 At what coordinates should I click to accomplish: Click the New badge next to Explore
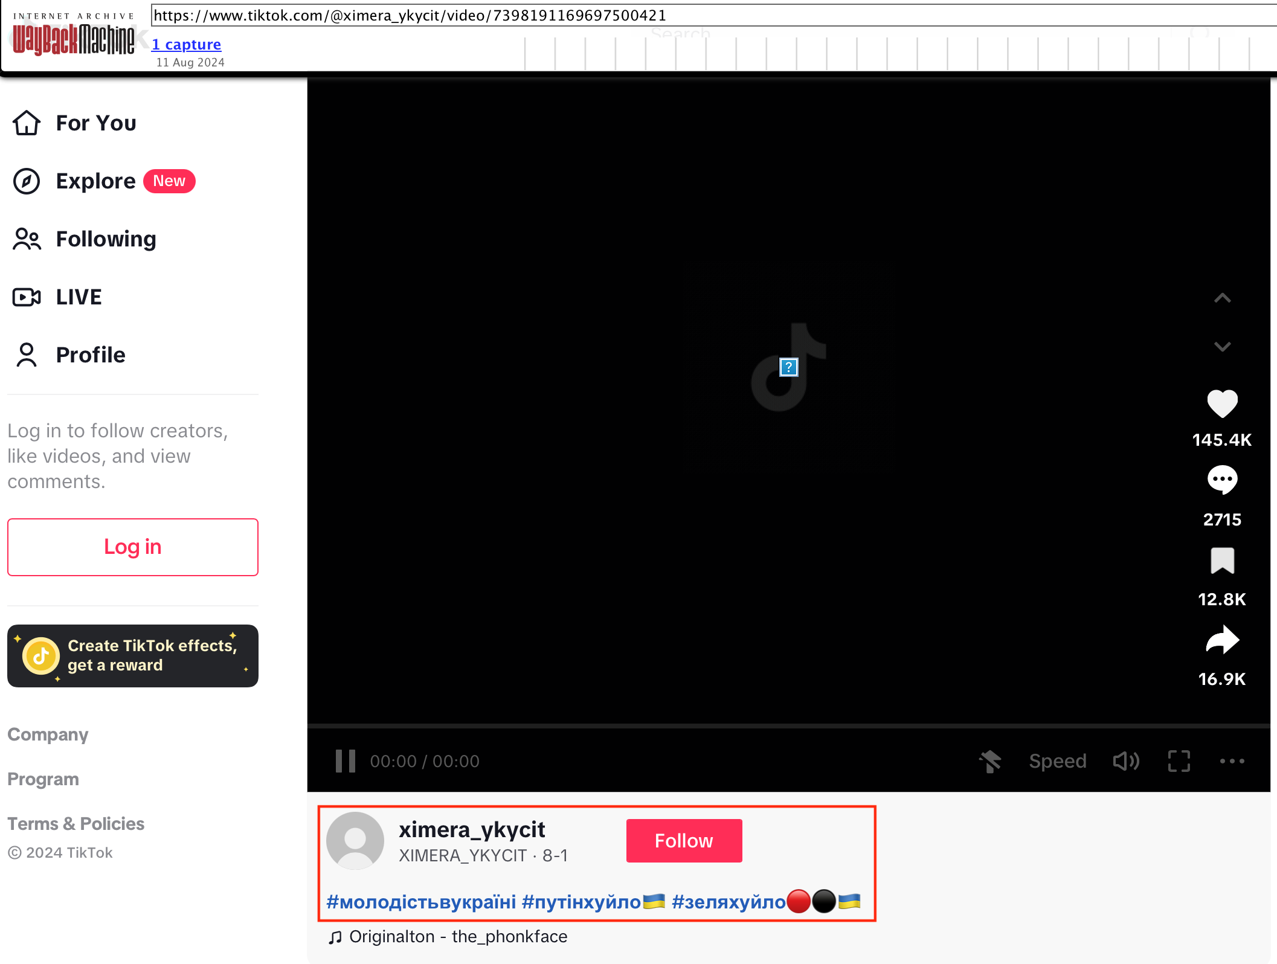169,181
